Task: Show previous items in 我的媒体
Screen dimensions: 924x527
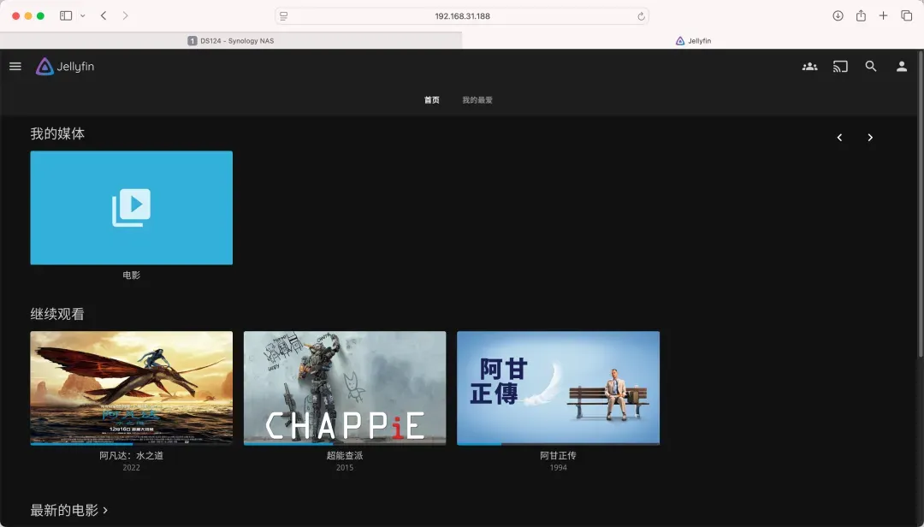Action: [x=840, y=138]
